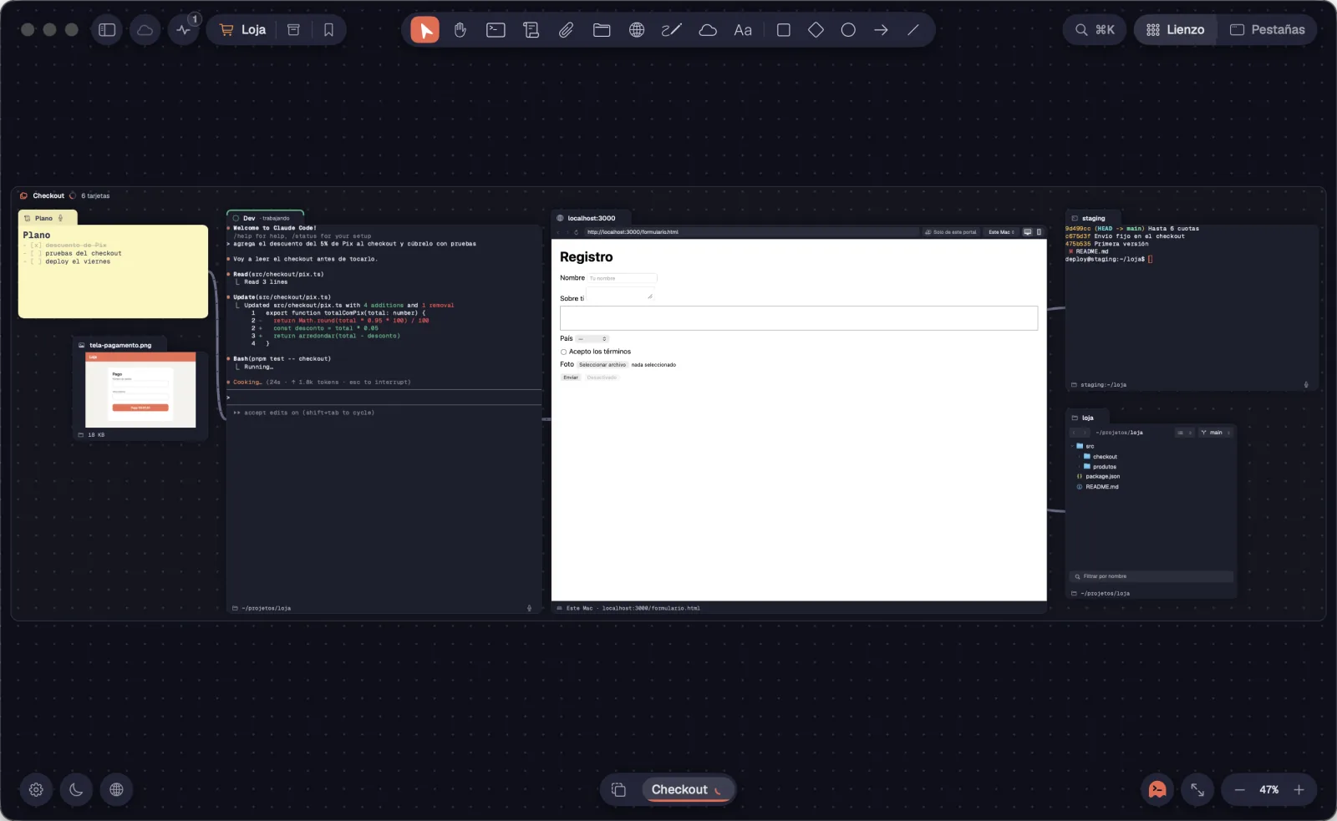Toggle microphone in Dev terminal footer

click(529, 608)
